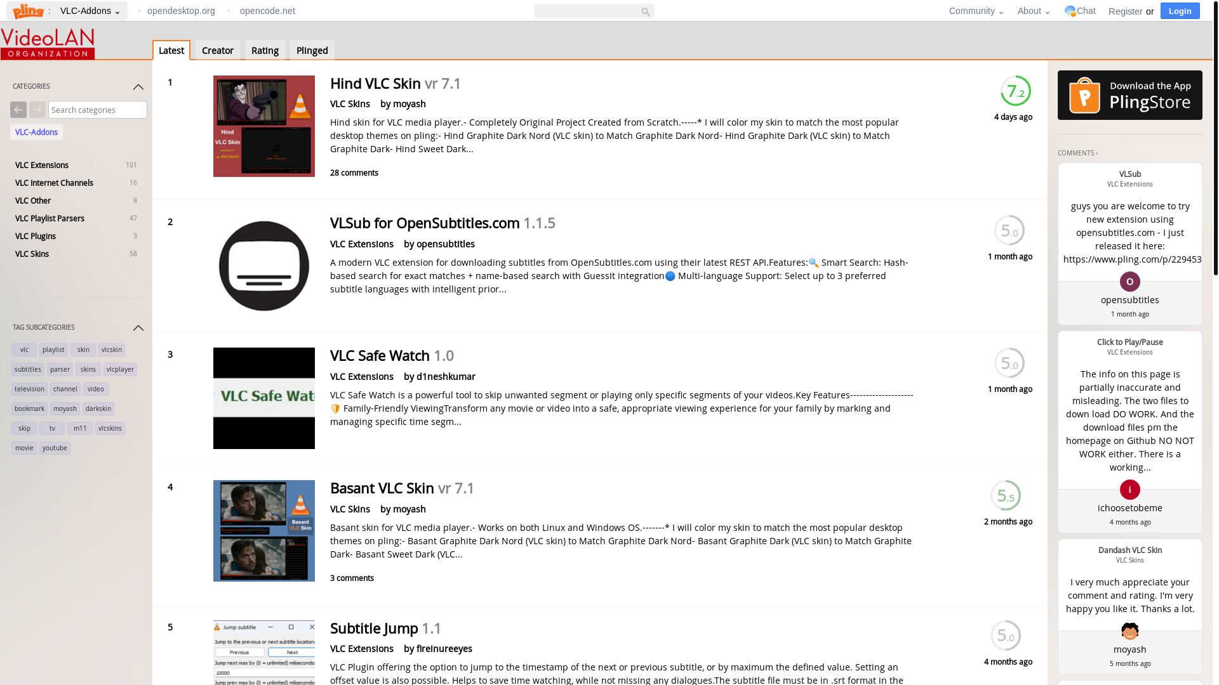Select VLC Skins category

click(32, 254)
